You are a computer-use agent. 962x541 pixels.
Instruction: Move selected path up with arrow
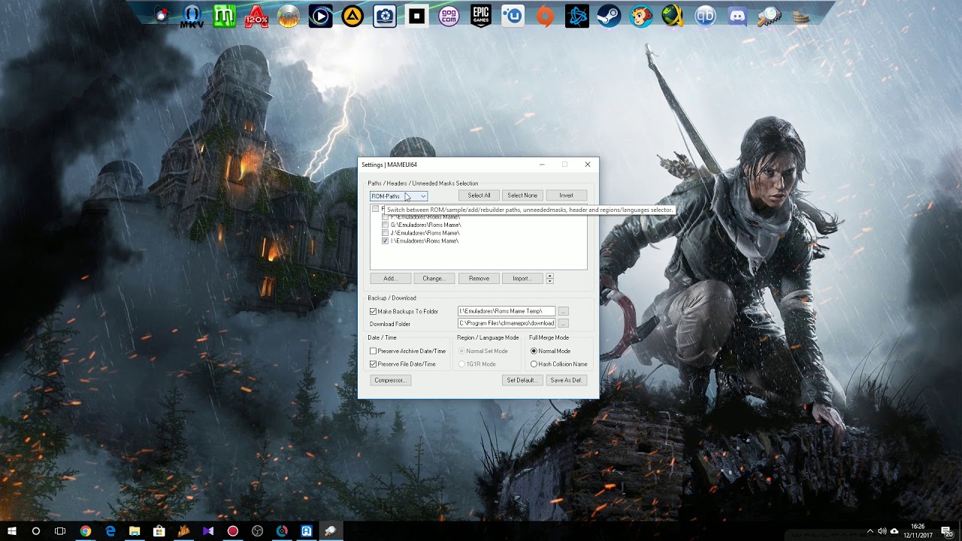549,276
